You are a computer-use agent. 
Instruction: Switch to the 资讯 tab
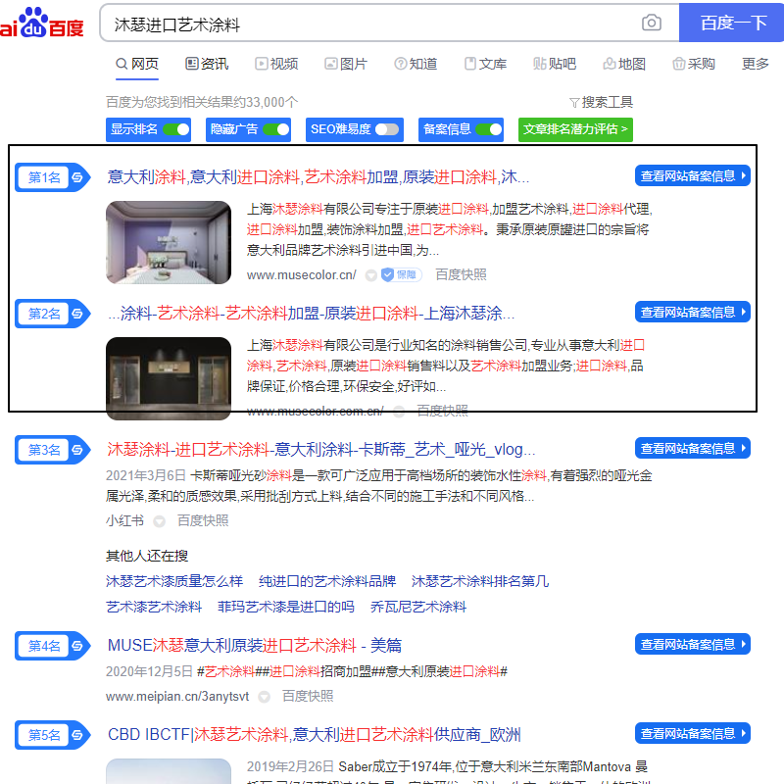tap(207, 64)
